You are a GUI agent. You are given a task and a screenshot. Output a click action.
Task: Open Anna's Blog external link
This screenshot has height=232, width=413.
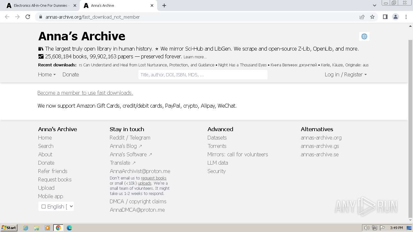pos(126,146)
